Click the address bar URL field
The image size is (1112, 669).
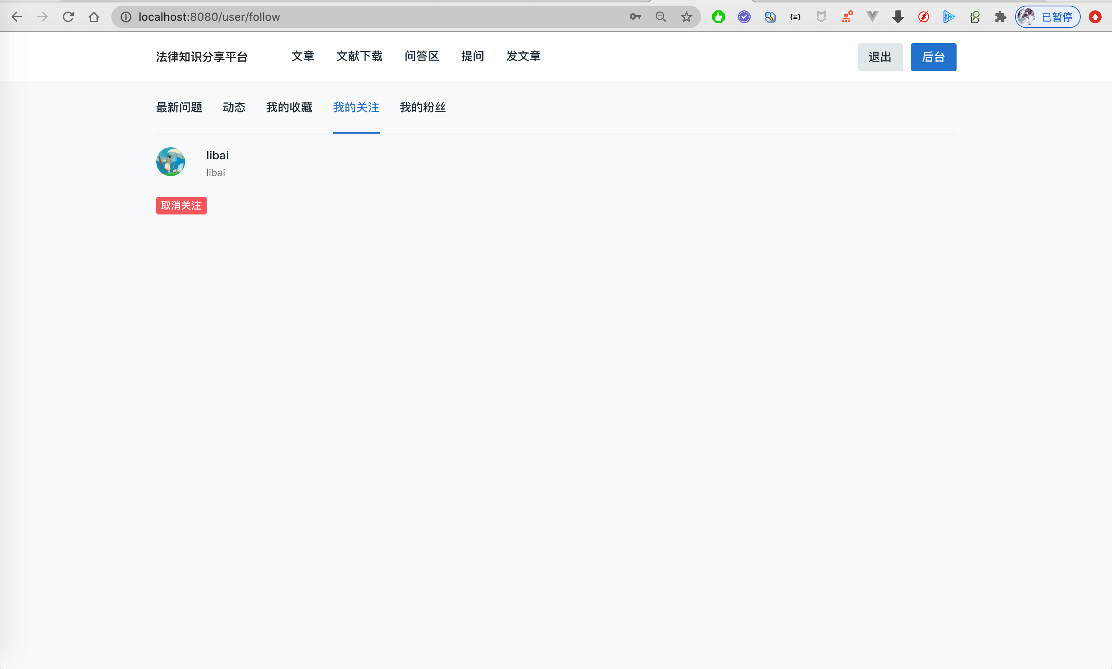click(361, 17)
